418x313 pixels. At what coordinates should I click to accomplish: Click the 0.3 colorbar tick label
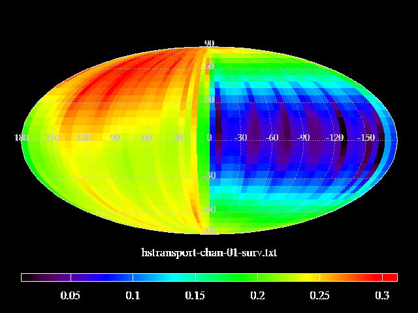pyautogui.click(x=382, y=296)
